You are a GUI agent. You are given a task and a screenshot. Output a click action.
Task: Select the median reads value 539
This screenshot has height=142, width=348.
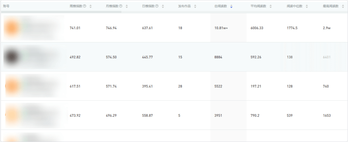click(290, 115)
